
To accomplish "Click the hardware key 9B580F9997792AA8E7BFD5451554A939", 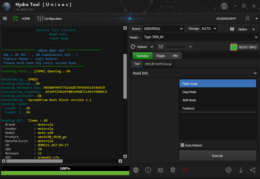I will pos(74,88).
